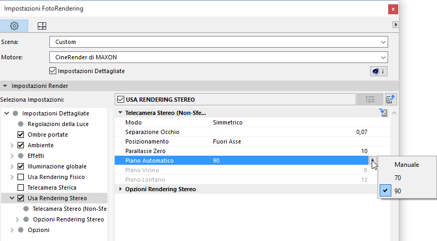Screen dimensions: 437x241
Task: Click the small arrow flyout below the close button
Action: point(395,25)
